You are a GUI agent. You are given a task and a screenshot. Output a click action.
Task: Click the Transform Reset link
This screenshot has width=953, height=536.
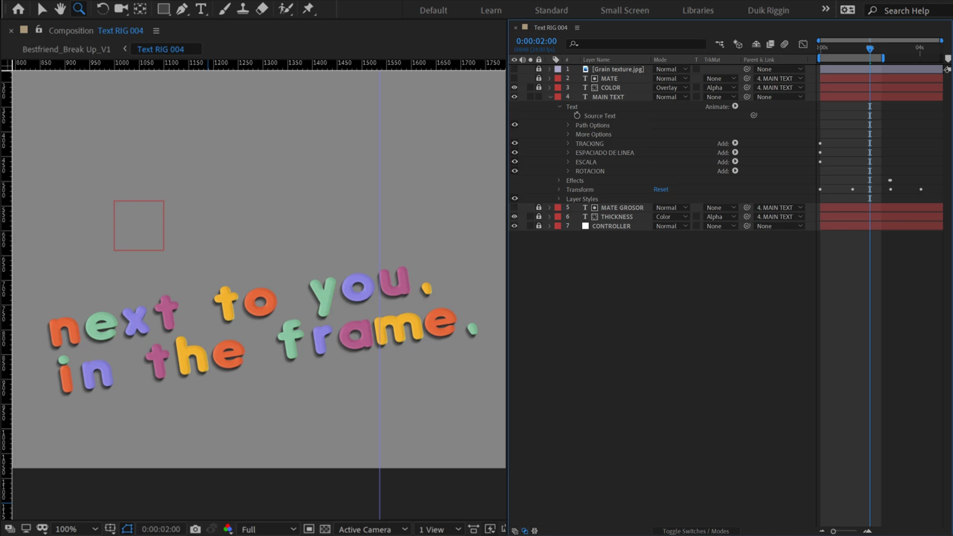[661, 190]
